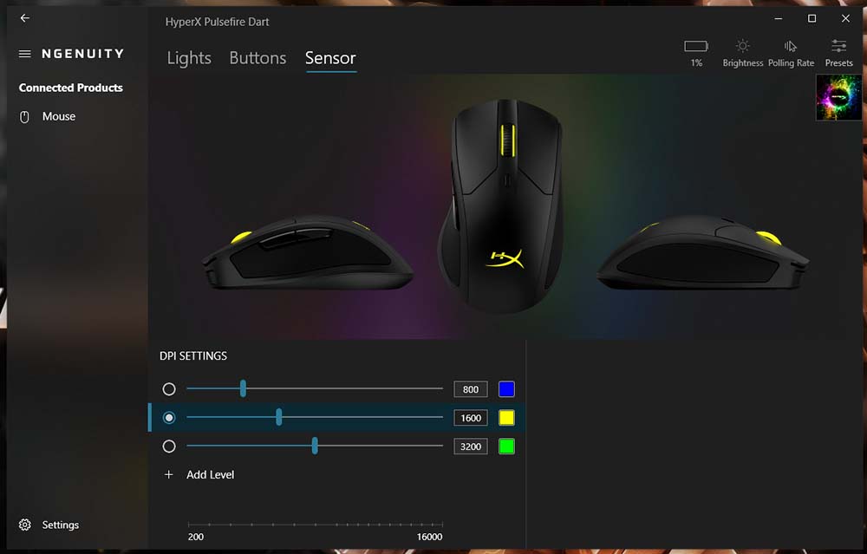Click the back arrow icon

[25, 18]
